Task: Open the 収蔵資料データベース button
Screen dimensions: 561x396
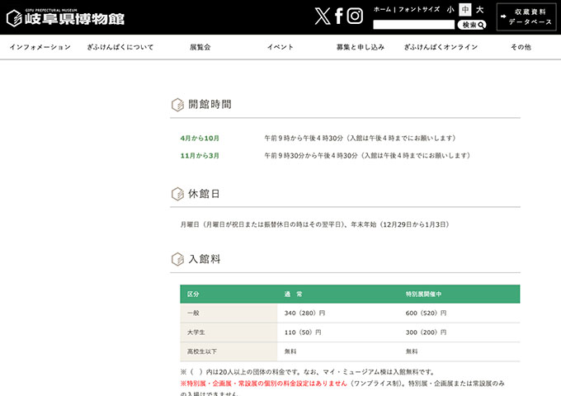Action: [526, 16]
